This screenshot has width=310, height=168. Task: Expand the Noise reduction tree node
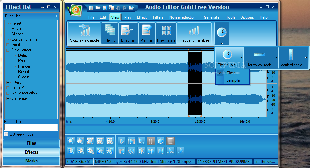tap(8, 93)
